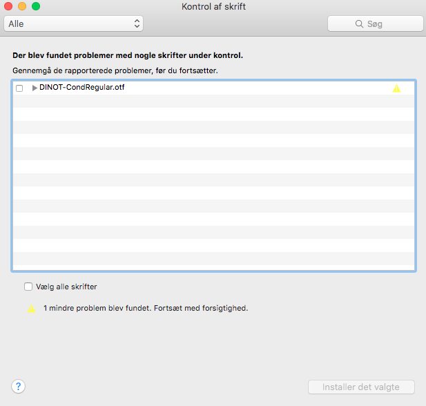Click the magnifying glass search icon

click(x=359, y=23)
